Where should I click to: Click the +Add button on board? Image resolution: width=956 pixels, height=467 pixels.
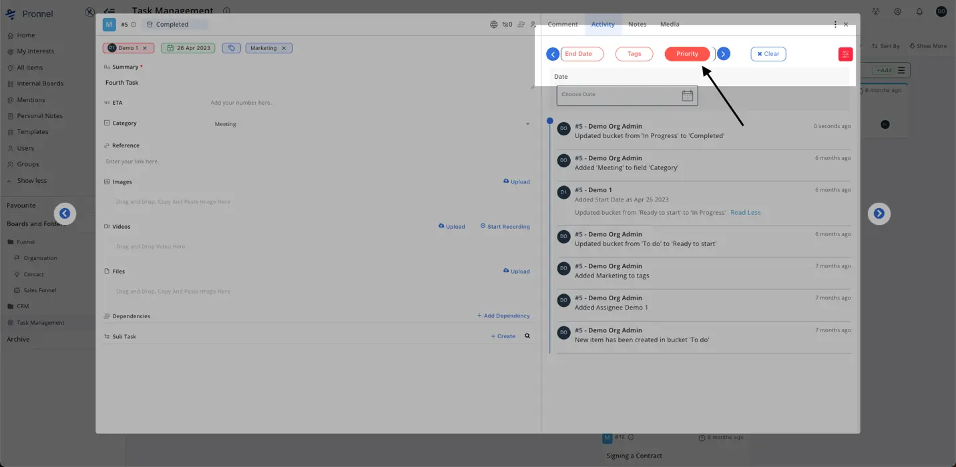coord(884,70)
